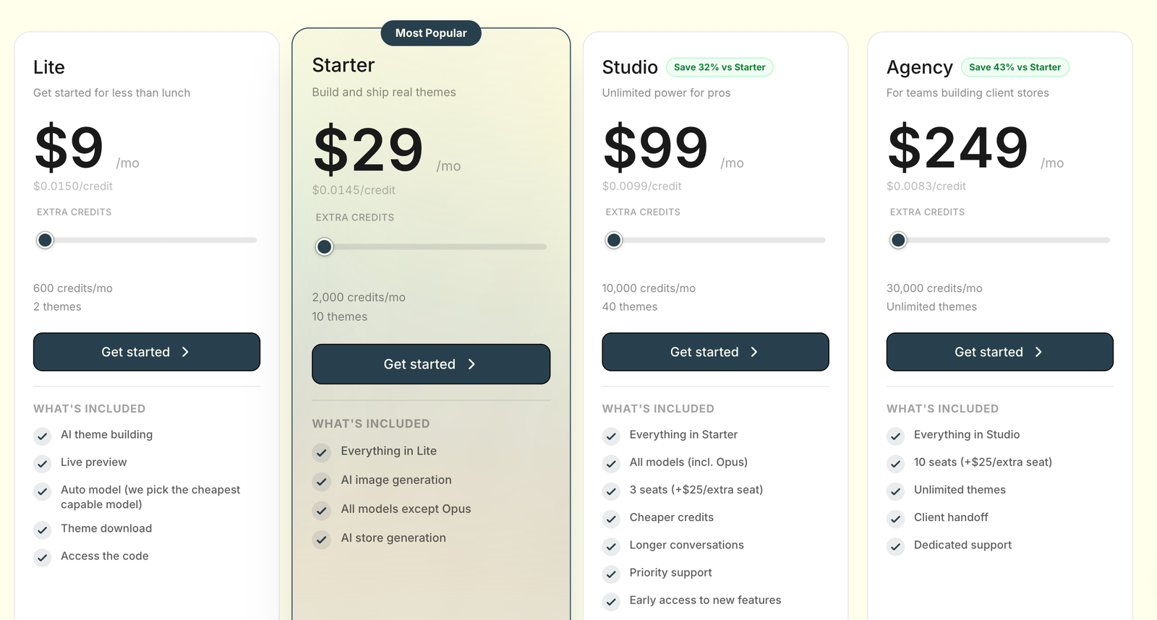
Task: Click the check icon beside AI image generation
Action: coord(322,481)
